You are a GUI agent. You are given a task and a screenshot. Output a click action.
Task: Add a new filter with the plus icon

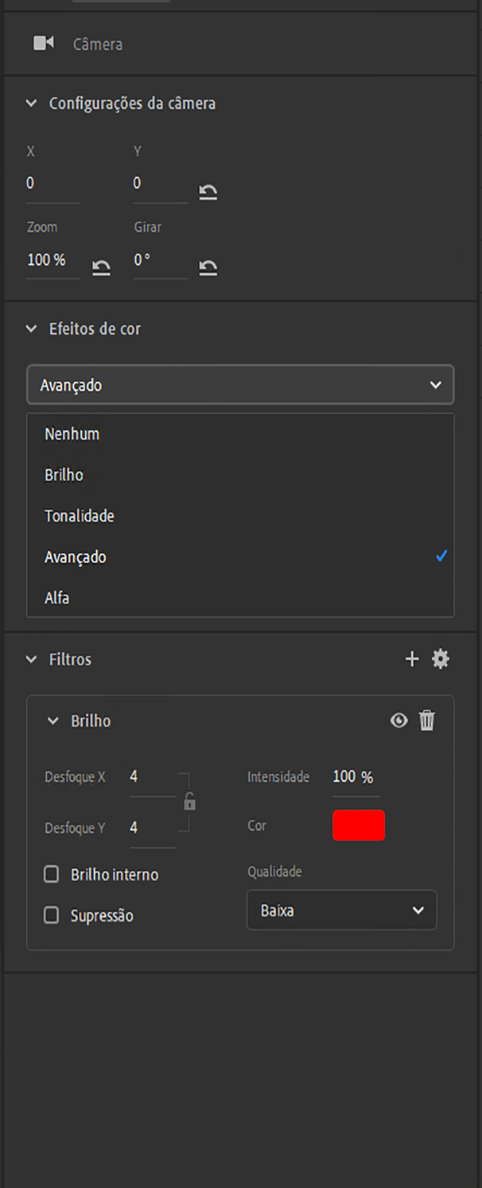pyautogui.click(x=412, y=659)
